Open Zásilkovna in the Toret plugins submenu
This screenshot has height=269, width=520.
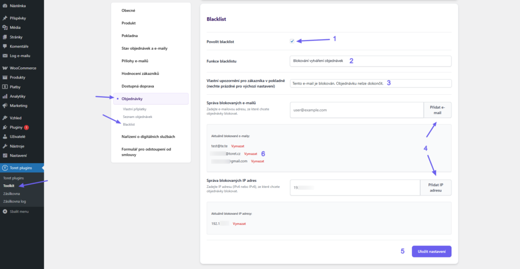(12, 194)
